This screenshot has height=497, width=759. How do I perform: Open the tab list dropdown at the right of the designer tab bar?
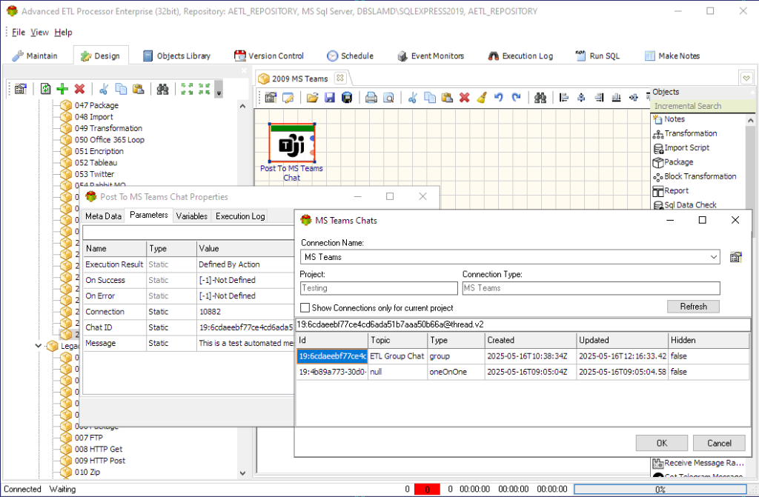point(746,78)
